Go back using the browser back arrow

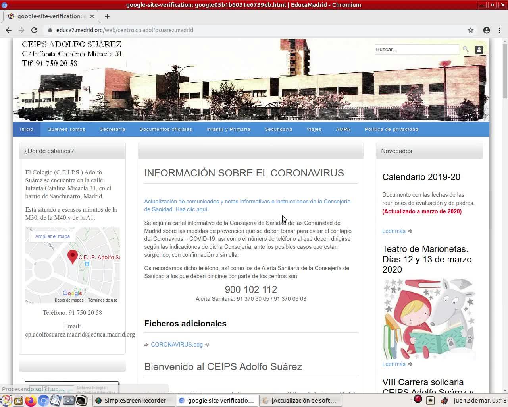click(x=9, y=30)
